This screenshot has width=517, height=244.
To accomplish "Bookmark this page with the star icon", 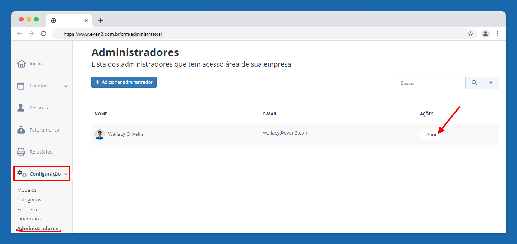I will click(471, 34).
